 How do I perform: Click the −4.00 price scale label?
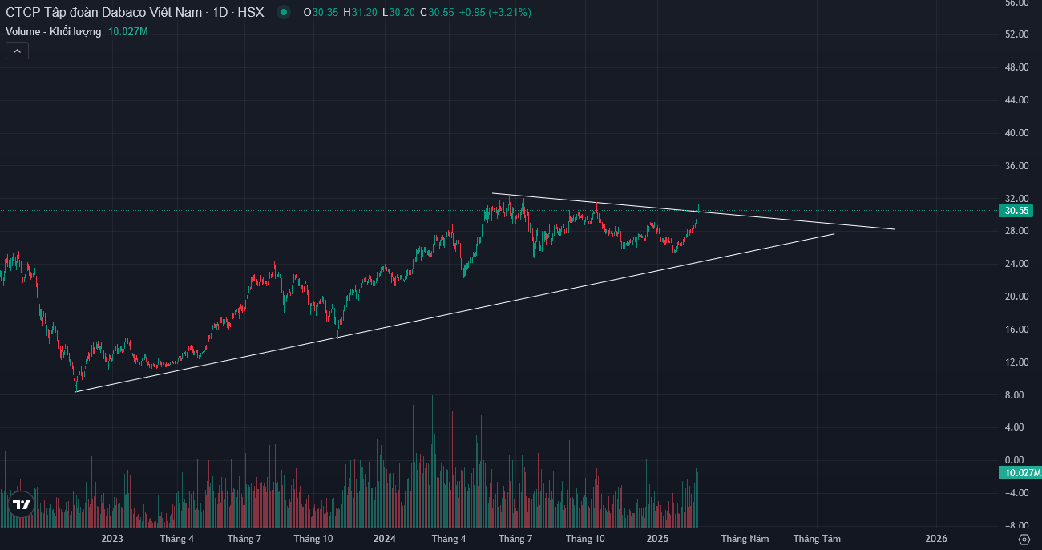pyautogui.click(x=1016, y=493)
